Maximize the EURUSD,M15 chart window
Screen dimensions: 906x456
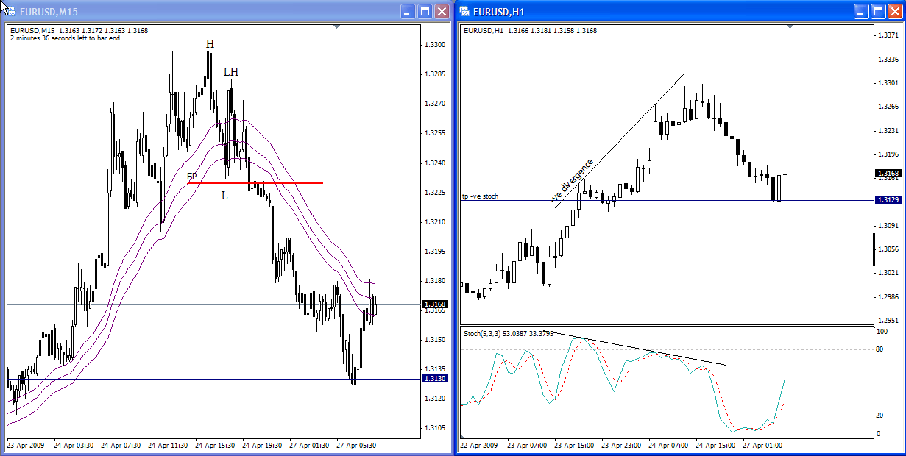(x=425, y=11)
